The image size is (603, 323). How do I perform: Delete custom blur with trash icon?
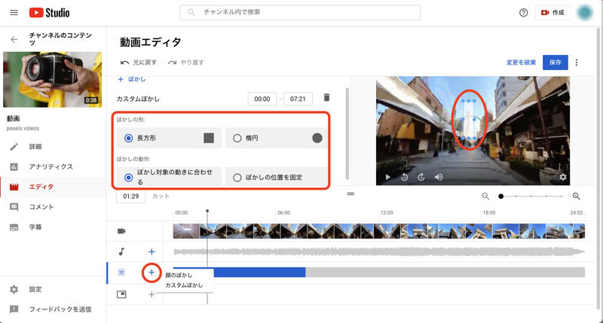tap(326, 98)
